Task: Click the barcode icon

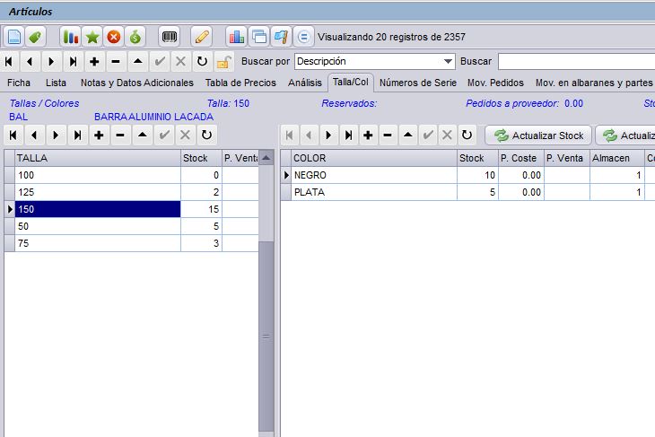Action: tap(170, 37)
